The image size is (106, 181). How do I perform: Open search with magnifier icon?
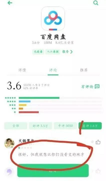pyautogui.click(x=96, y=3)
